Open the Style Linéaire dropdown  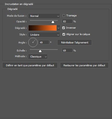pyautogui.click(x=44, y=35)
